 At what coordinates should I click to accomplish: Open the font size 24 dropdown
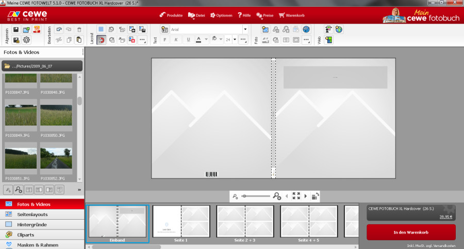coord(235,40)
